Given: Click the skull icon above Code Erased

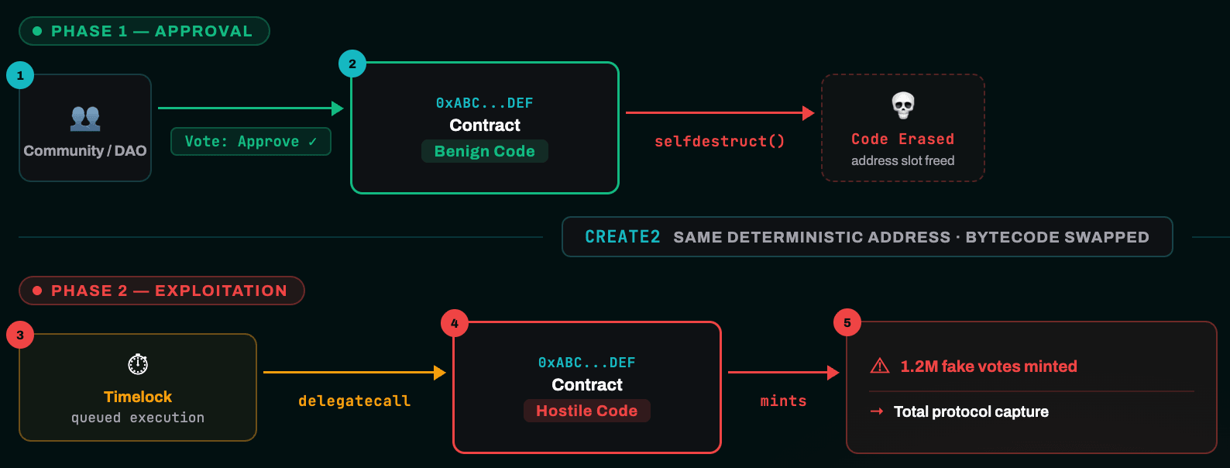Looking at the screenshot, I should click(902, 105).
